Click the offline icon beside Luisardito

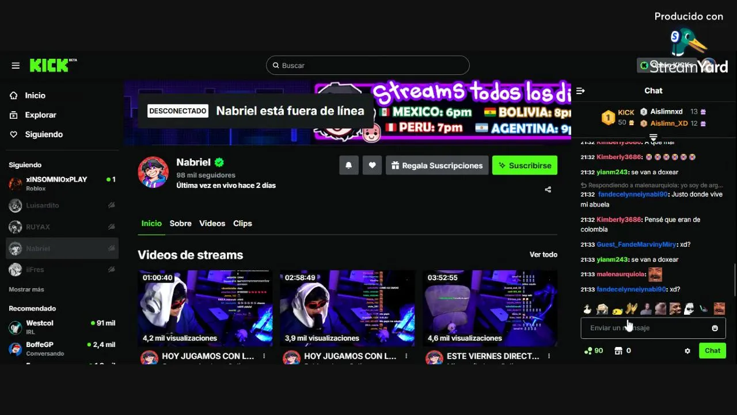(112, 205)
